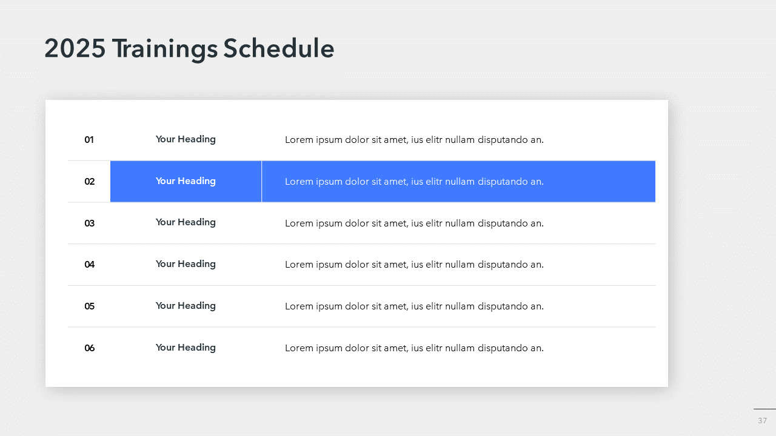Click the number 03 cell
The height and width of the screenshot is (436, 776).
click(x=89, y=223)
